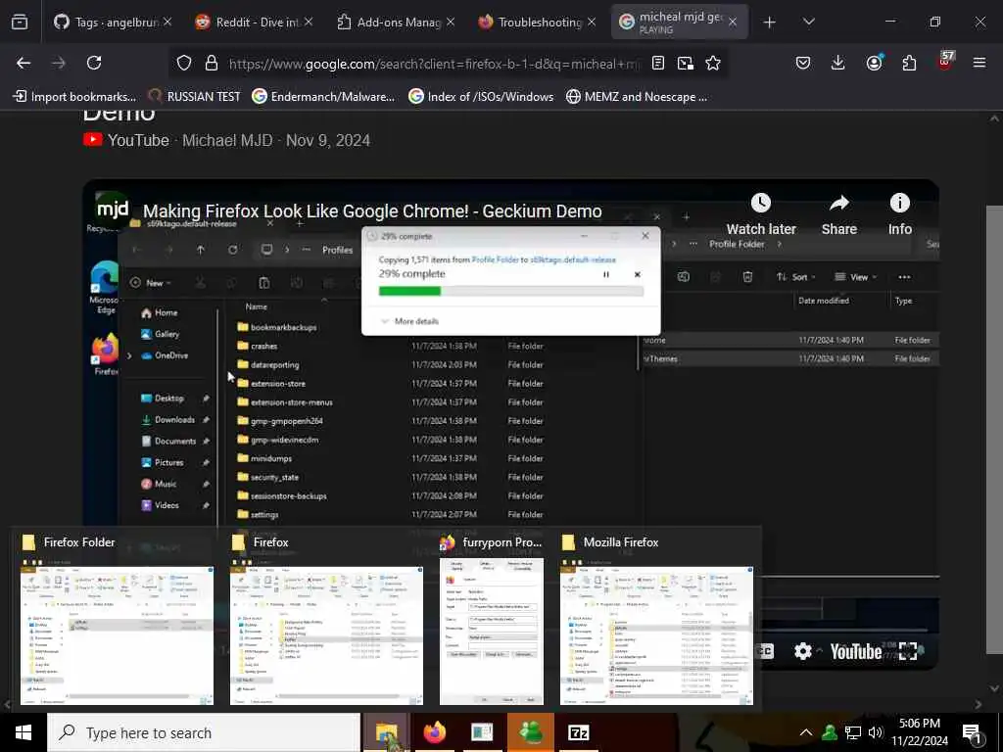Open the Pocket save icon
1003x752 pixels.
coord(803,63)
